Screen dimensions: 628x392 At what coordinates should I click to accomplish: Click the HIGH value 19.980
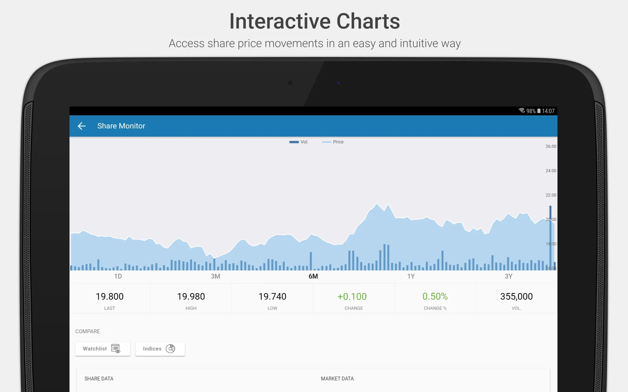[x=191, y=297]
